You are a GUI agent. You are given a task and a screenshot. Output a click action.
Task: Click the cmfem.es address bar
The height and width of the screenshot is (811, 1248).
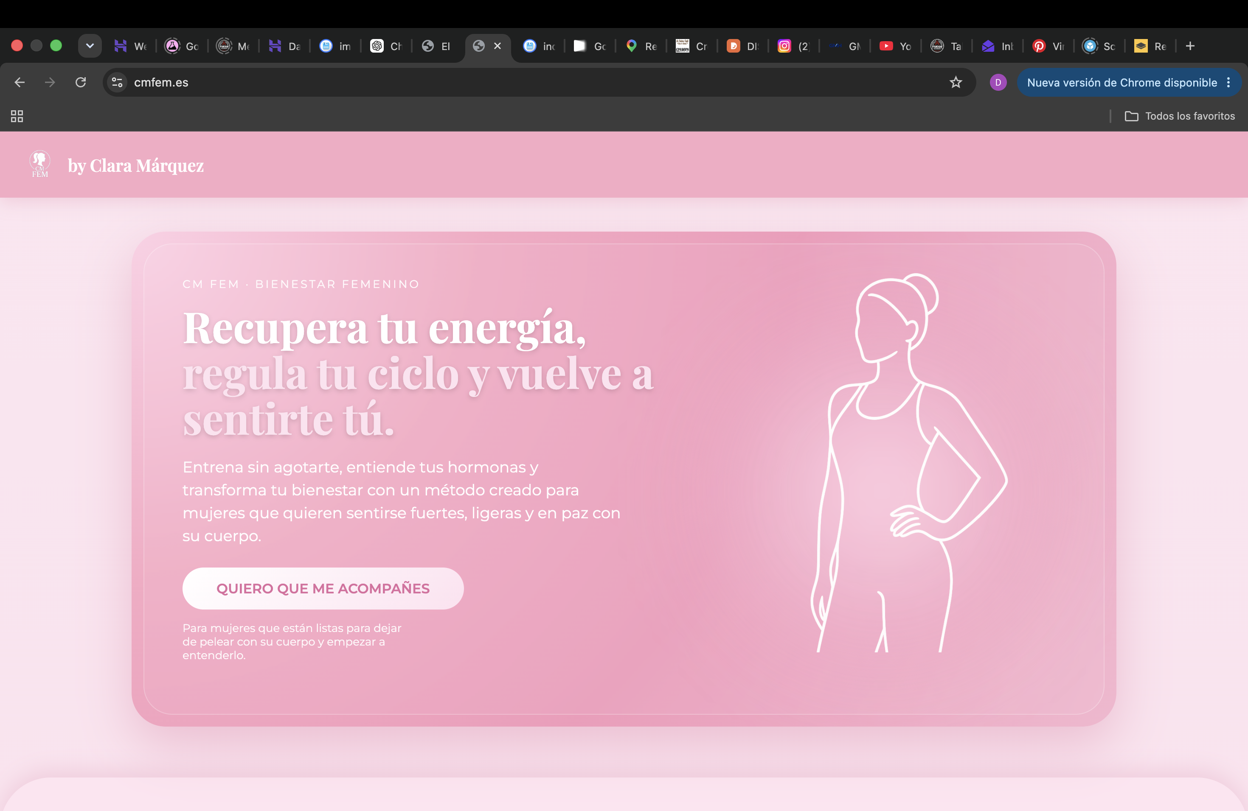(539, 82)
